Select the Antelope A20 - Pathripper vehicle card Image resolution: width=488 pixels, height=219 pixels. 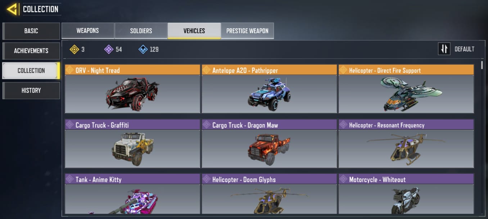click(269, 89)
